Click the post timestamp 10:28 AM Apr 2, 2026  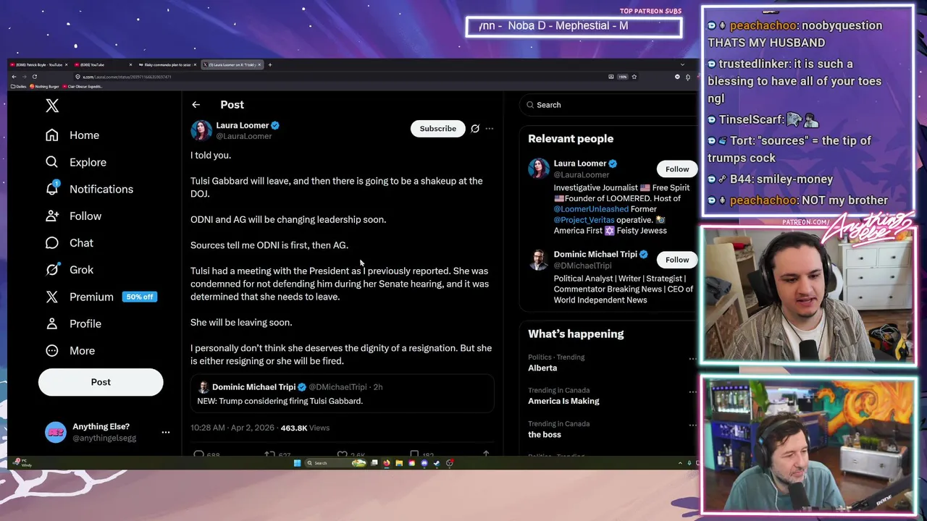233,428
